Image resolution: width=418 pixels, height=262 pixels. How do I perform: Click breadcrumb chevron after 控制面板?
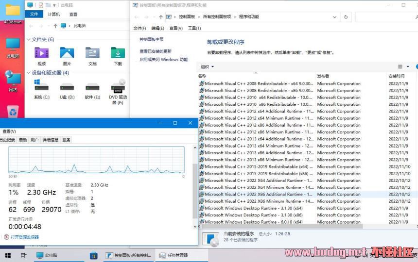pos(199,17)
